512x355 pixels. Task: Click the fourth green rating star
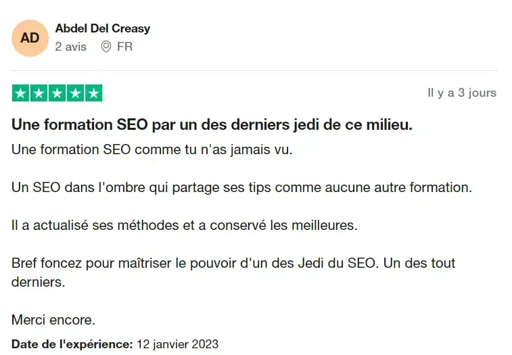(76, 93)
